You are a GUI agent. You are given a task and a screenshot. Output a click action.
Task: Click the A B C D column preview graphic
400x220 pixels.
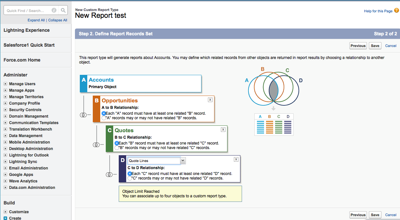[274, 124]
